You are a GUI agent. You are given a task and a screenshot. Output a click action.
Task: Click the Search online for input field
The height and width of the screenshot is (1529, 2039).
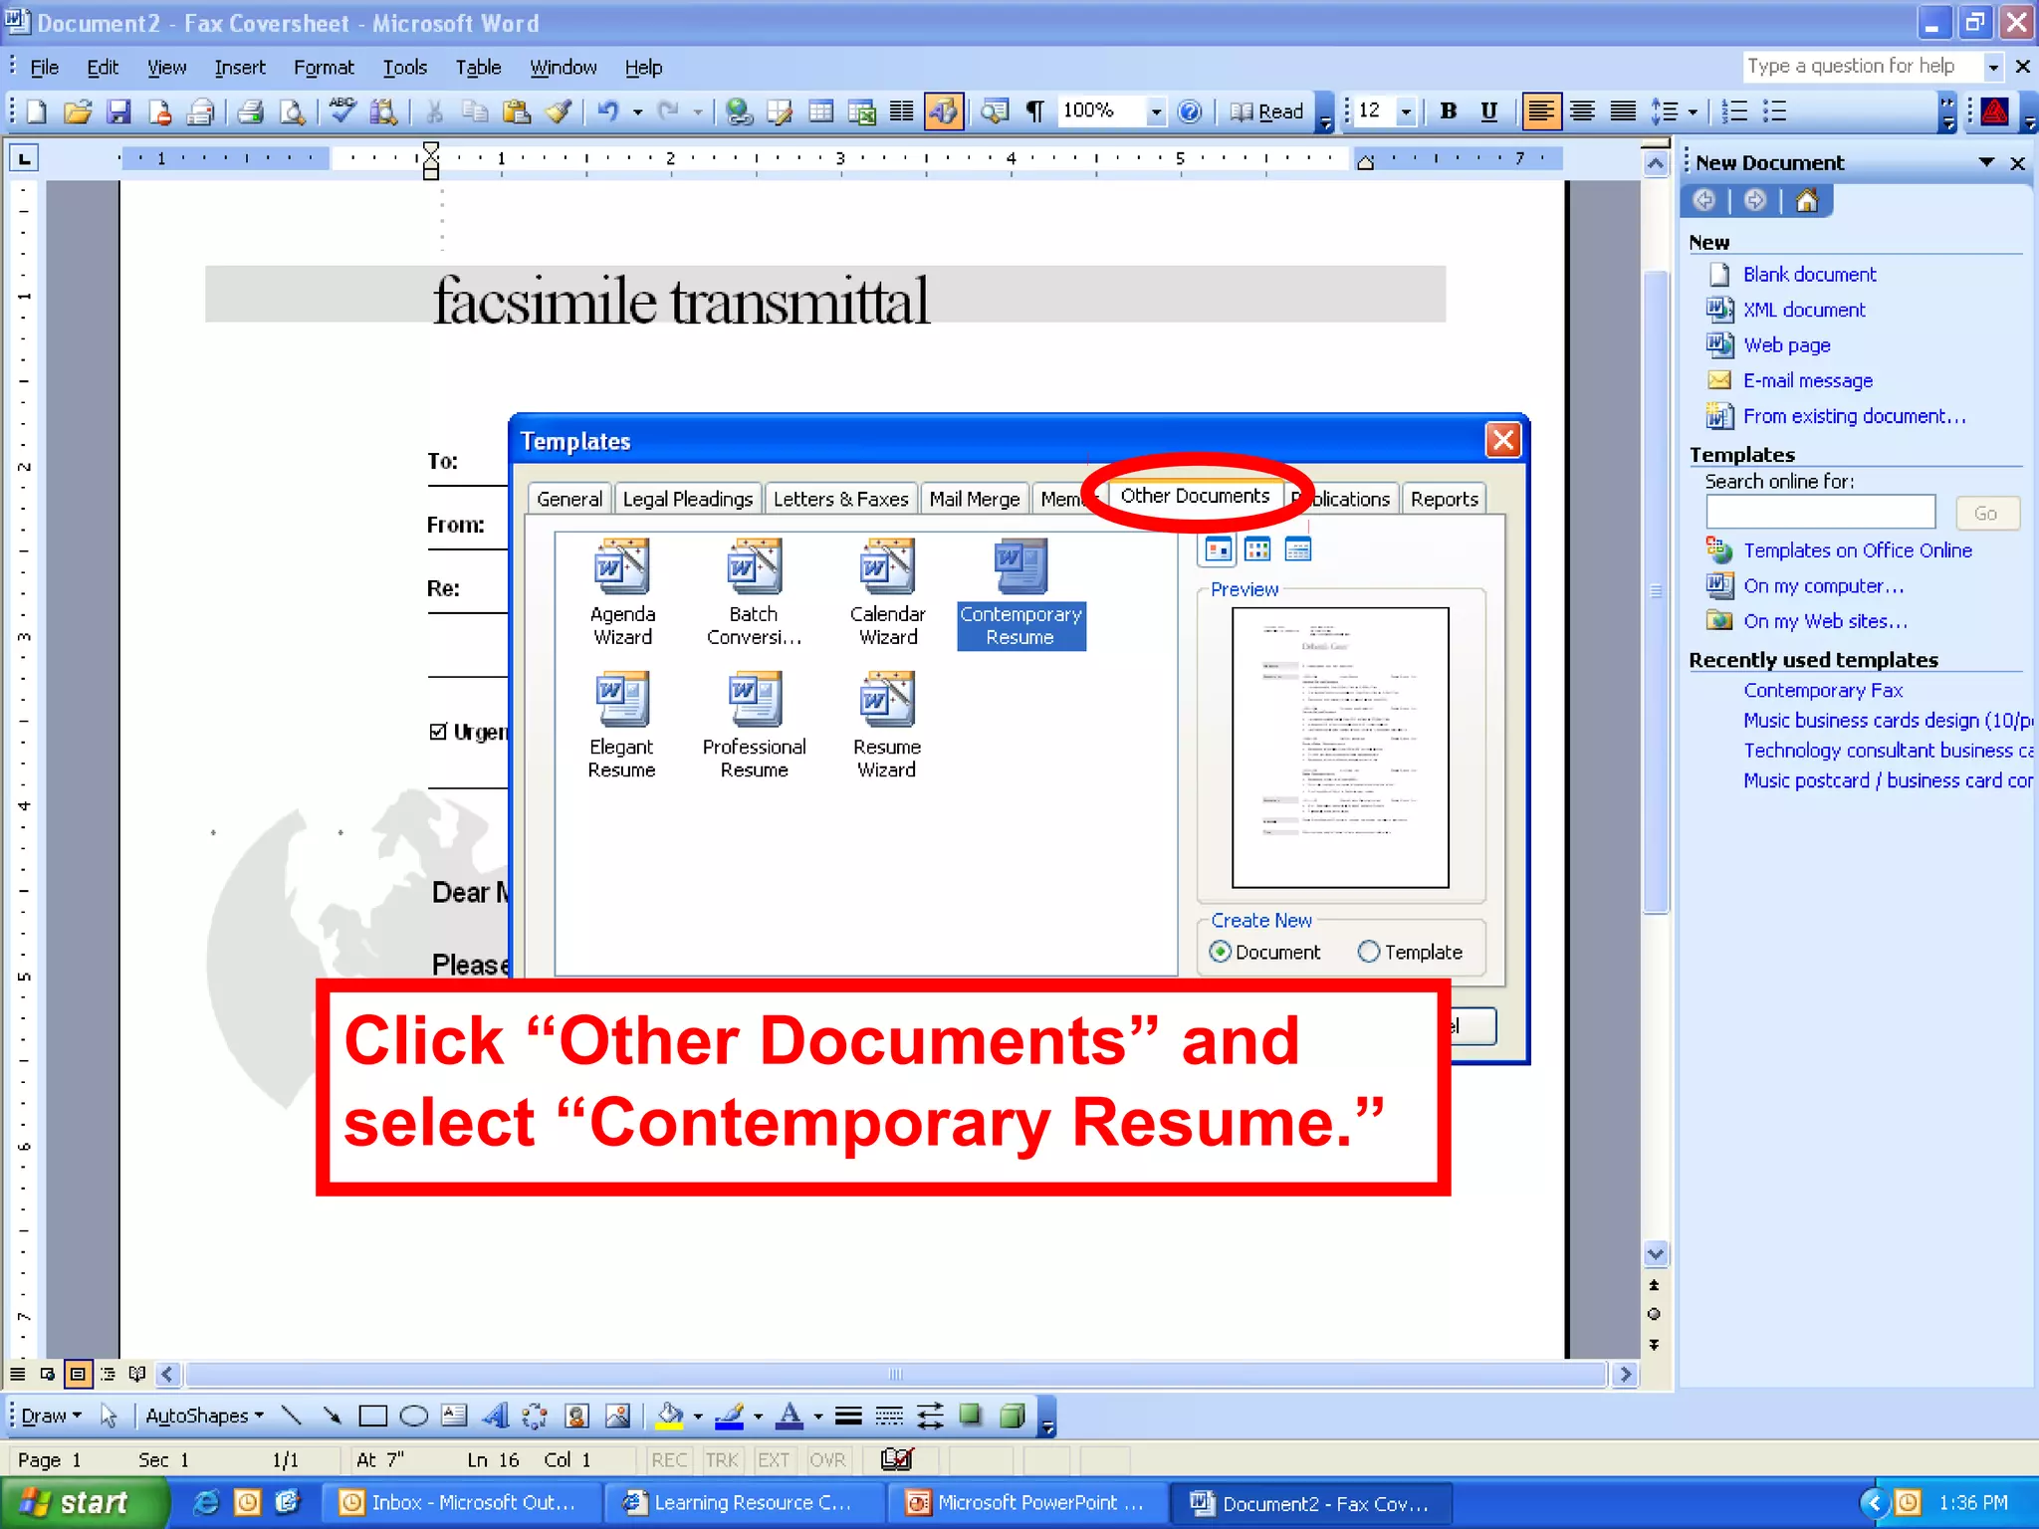tap(1820, 513)
